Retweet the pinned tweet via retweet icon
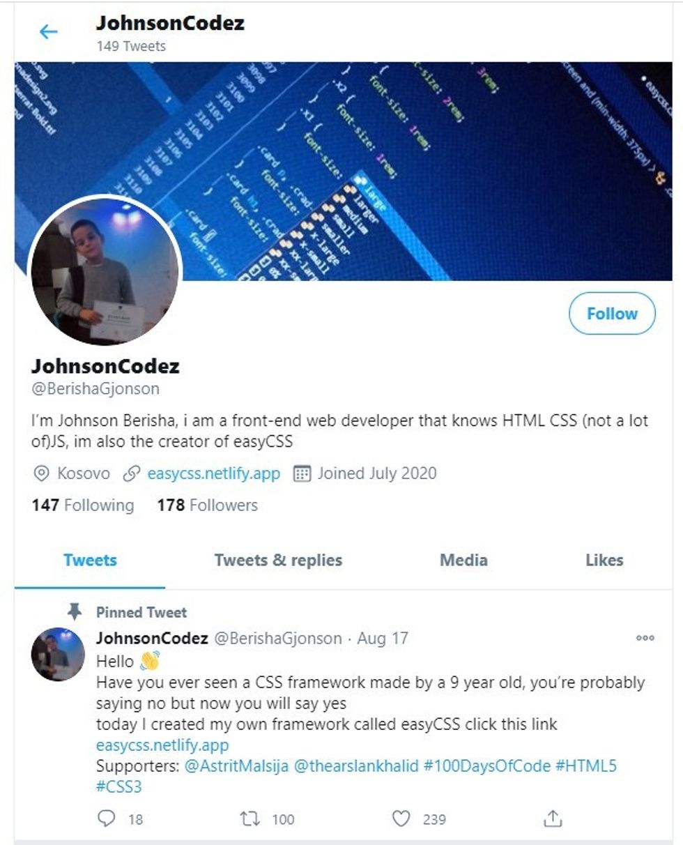 tap(250, 819)
